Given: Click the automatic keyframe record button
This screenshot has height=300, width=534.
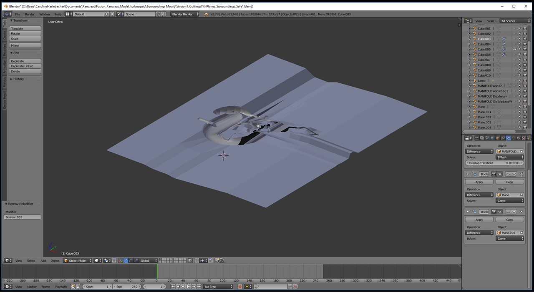Looking at the screenshot, I should coord(239,286).
